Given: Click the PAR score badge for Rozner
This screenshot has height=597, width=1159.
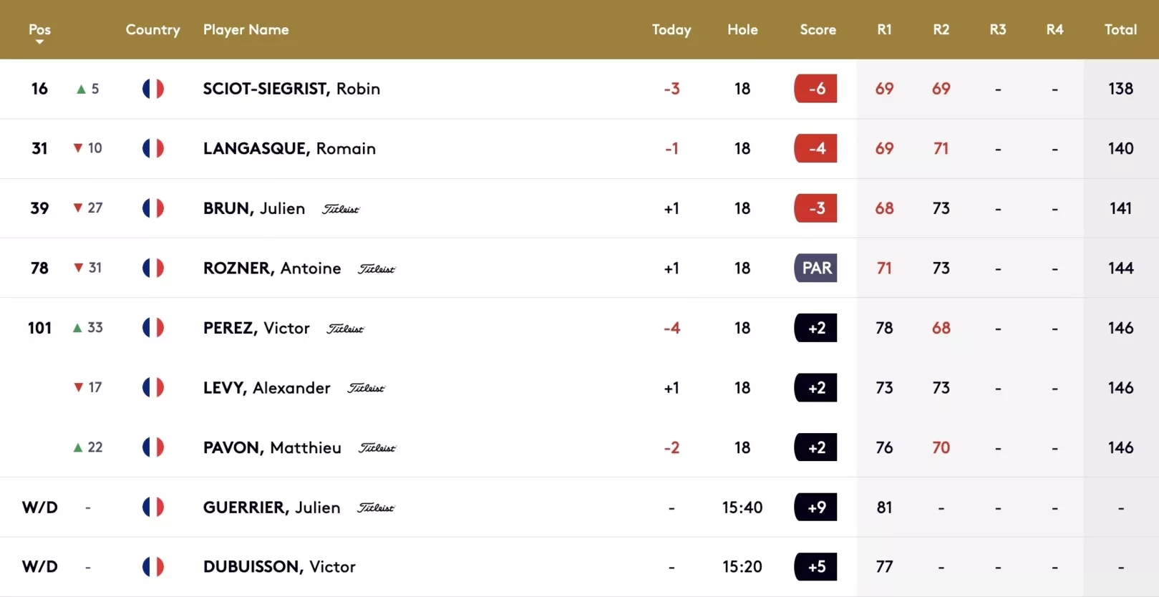Looking at the screenshot, I should pyautogui.click(x=815, y=268).
